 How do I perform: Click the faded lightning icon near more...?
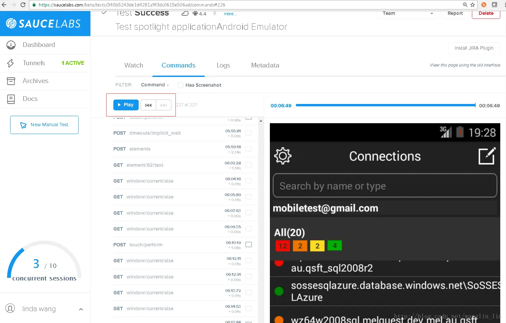[215, 14]
